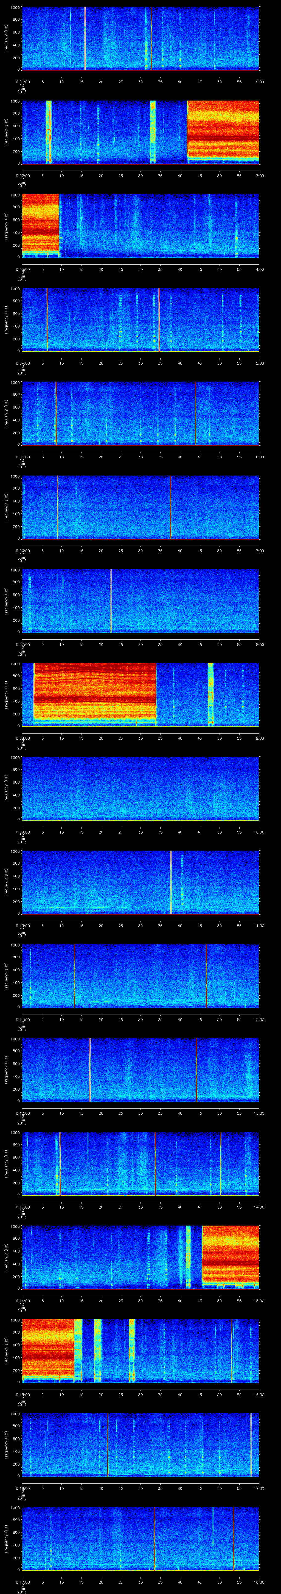Click the '12:00' end time label
The height and width of the screenshot is (1594, 281).
pos(259,1019)
